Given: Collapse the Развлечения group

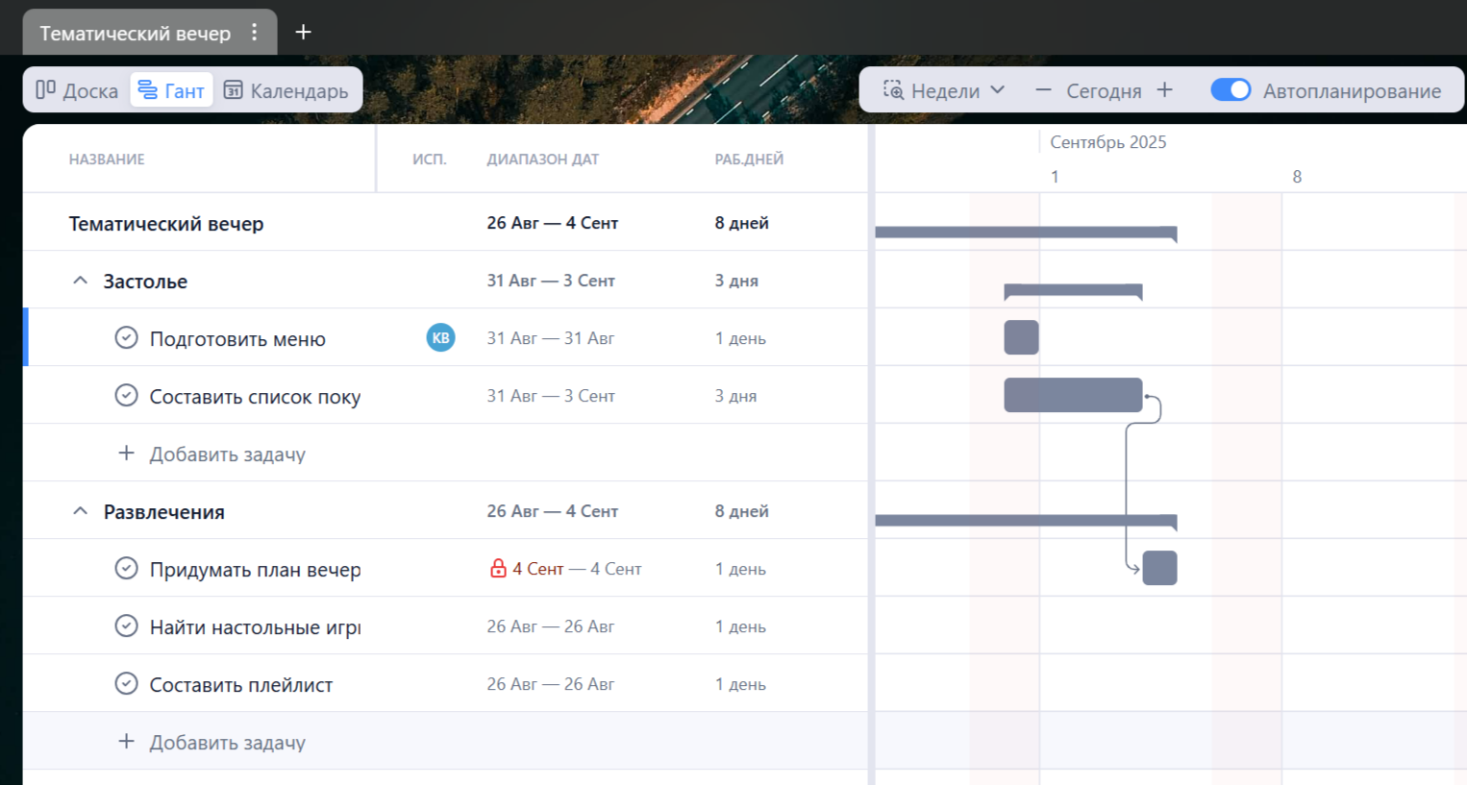Looking at the screenshot, I should (x=81, y=511).
